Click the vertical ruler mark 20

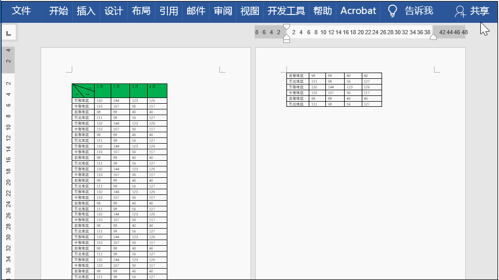pyautogui.click(x=8, y=182)
